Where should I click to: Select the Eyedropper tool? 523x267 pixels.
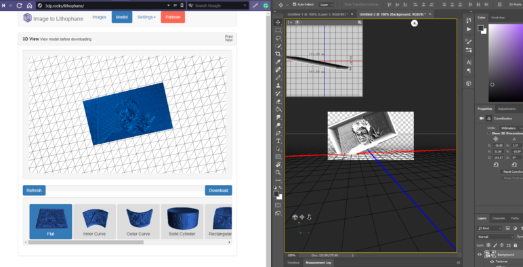[278, 62]
